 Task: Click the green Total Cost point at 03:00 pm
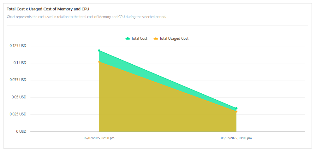point(236,108)
